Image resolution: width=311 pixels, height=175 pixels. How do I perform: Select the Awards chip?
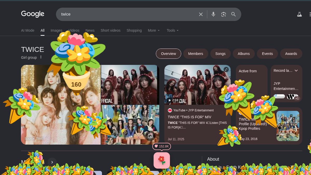pos(291,54)
